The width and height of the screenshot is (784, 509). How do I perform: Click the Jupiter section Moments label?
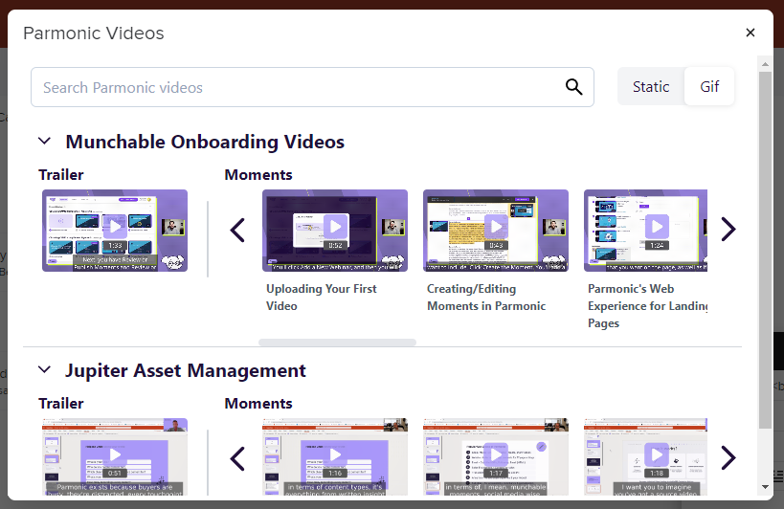pos(258,404)
